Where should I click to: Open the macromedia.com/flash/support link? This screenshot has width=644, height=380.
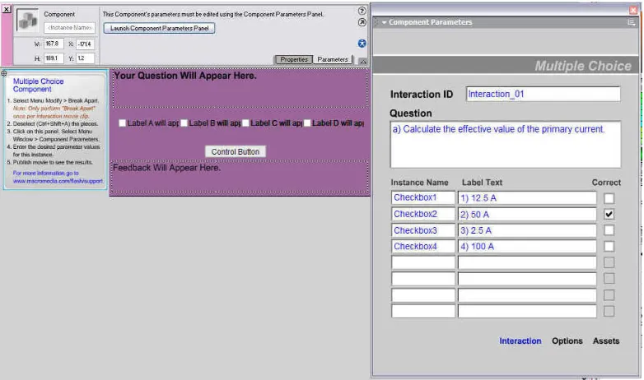pos(58,181)
